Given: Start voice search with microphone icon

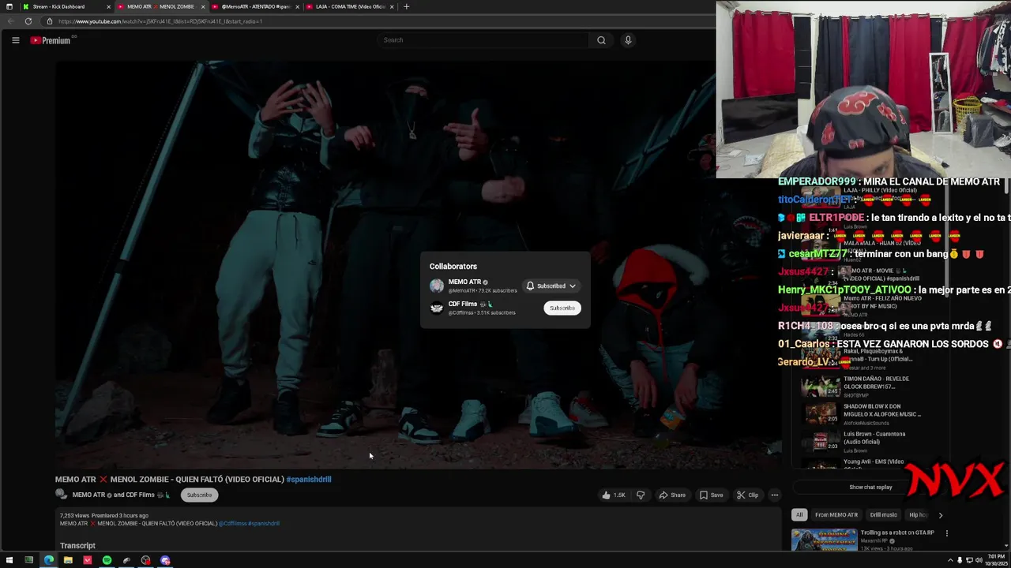Looking at the screenshot, I should [628, 40].
